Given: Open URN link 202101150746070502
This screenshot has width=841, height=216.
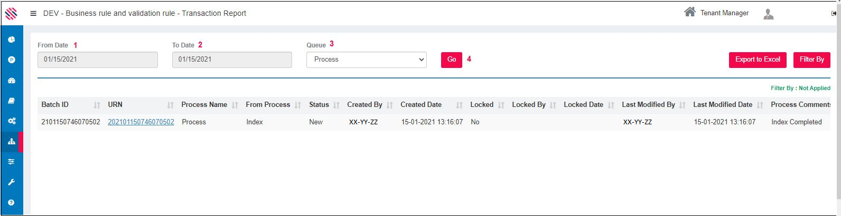Looking at the screenshot, I should (x=141, y=122).
